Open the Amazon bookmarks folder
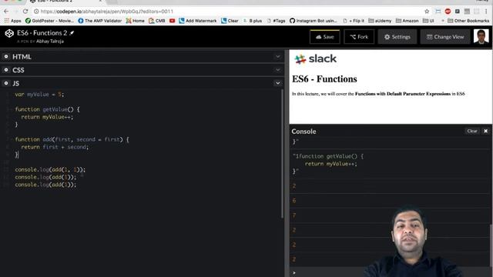493x277 pixels. [x=407, y=21]
